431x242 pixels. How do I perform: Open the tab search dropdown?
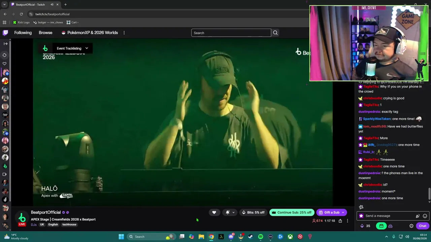tap(5, 5)
